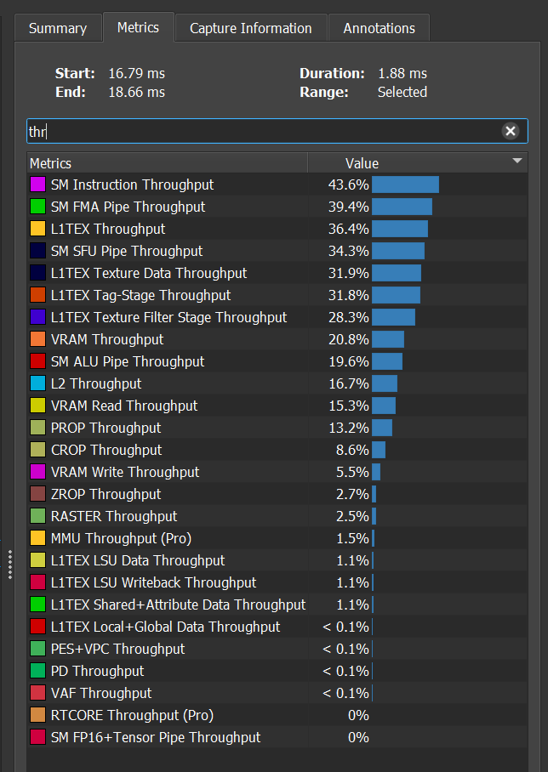548x772 pixels.
Task: Open the Capture Information tab
Action: point(250,28)
